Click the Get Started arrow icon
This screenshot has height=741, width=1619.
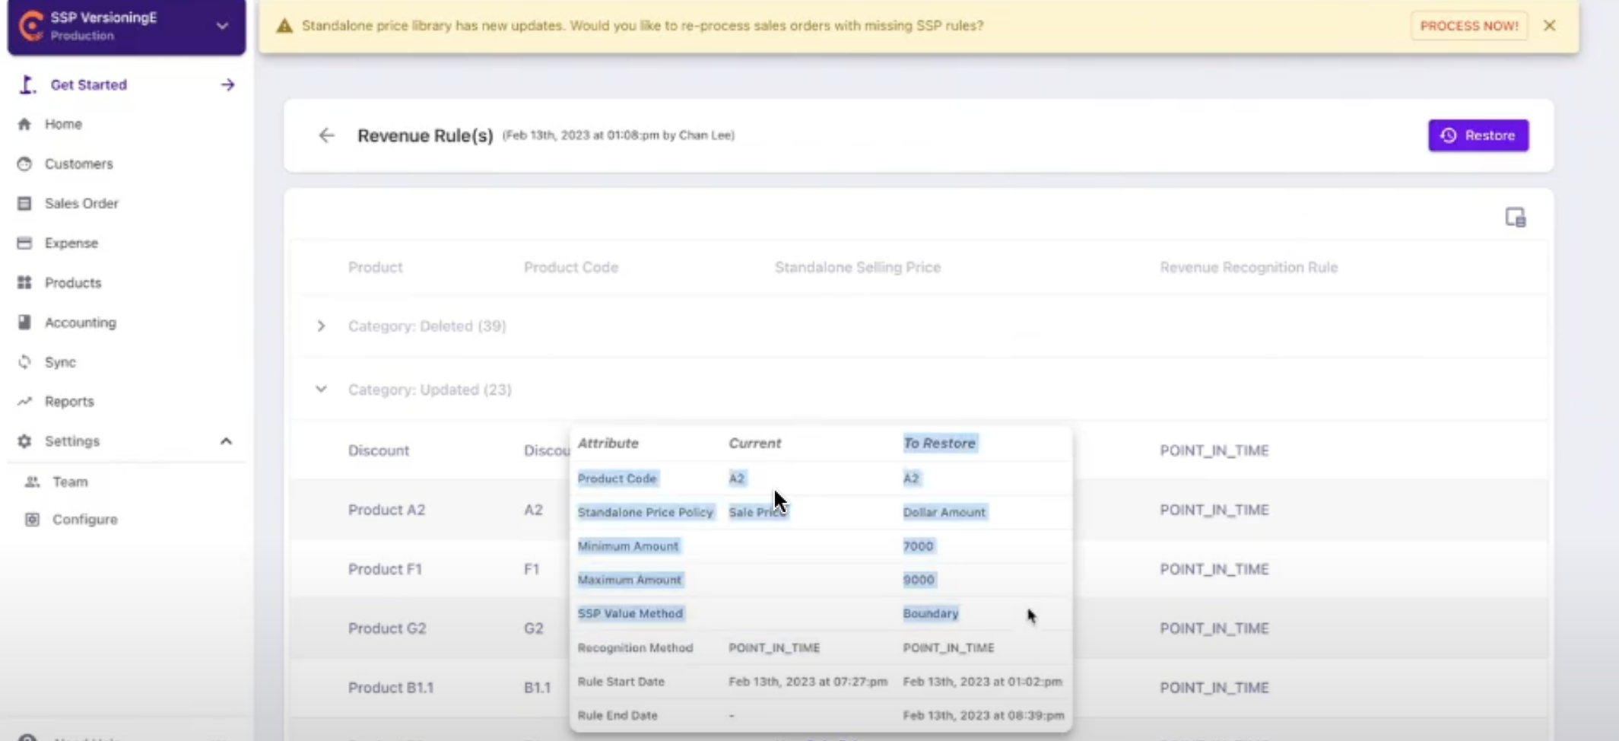[227, 84]
